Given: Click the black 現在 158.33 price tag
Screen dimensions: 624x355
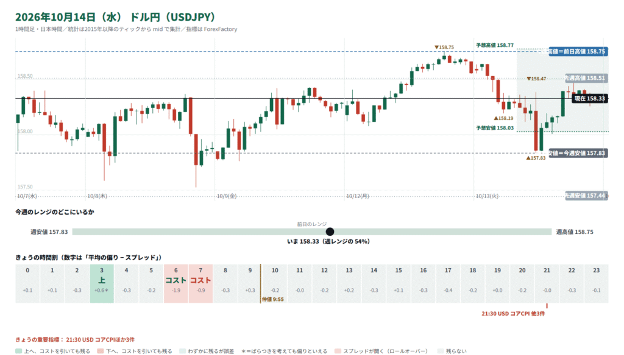Looking at the screenshot, I should coord(590,98).
